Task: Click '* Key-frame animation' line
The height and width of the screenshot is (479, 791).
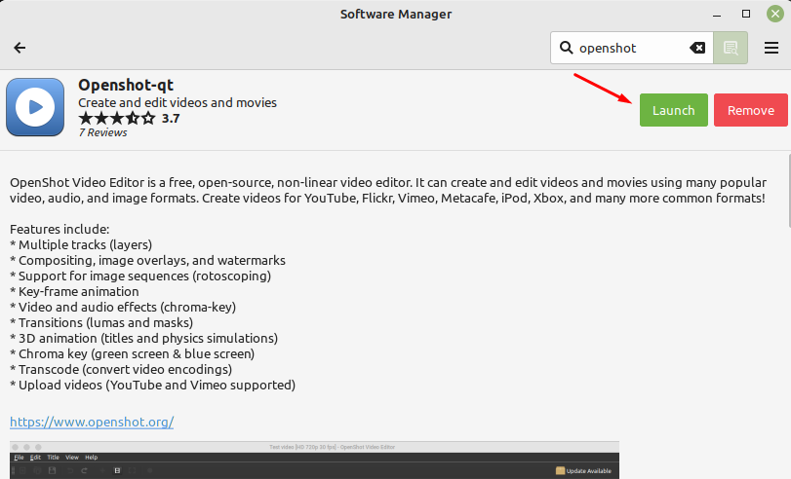Action: coord(74,292)
